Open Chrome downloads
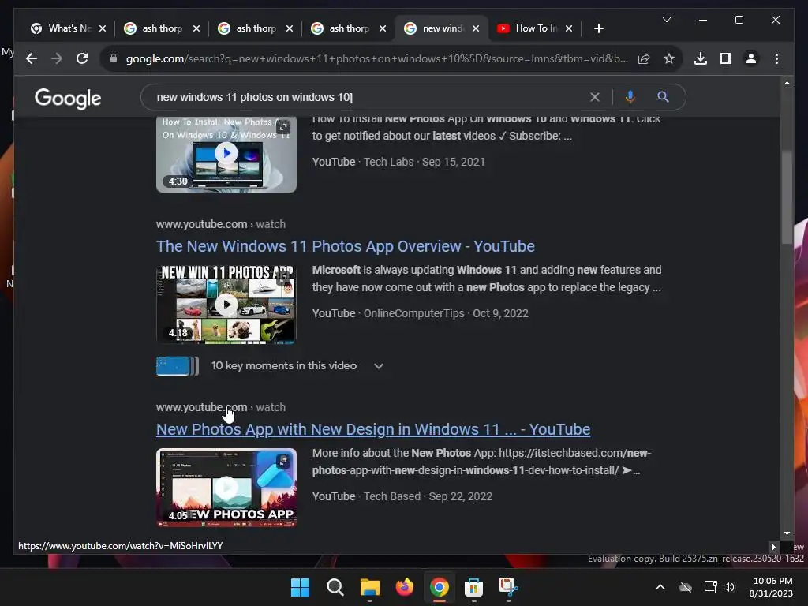The image size is (808, 606). (701, 58)
